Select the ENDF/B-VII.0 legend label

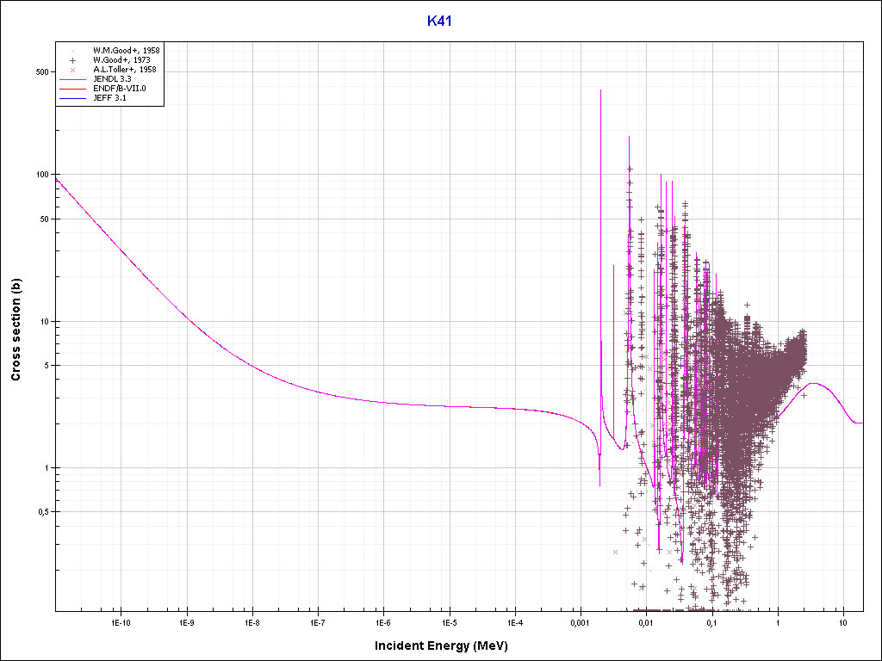click(x=121, y=89)
